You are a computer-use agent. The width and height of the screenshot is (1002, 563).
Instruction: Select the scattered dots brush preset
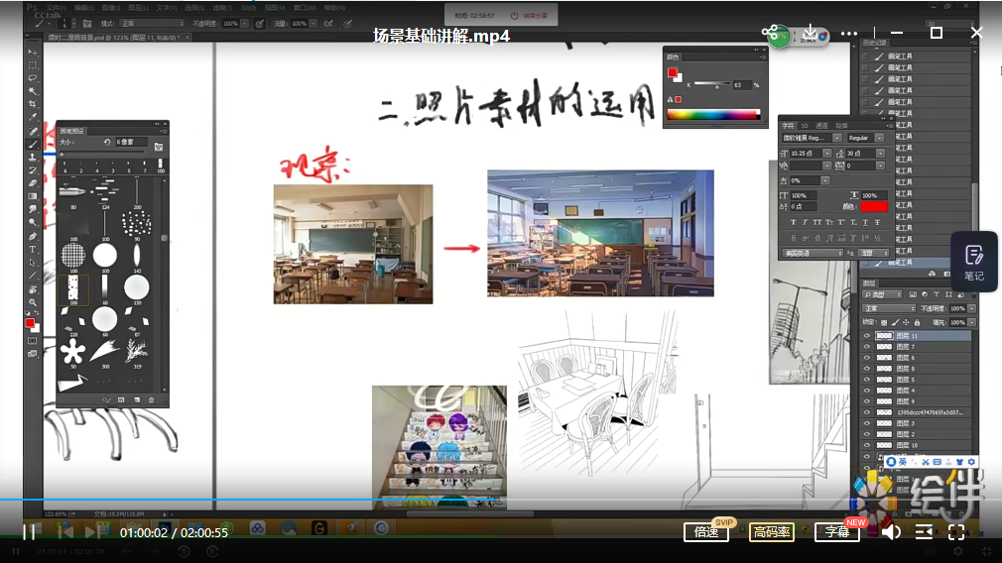(x=136, y=223)
